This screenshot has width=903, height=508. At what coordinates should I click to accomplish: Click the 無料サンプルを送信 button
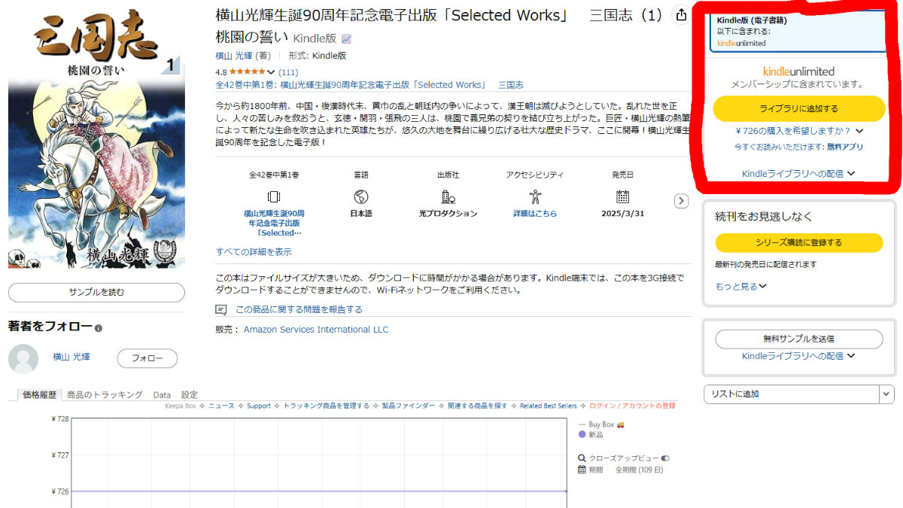[x=798, y=339]
